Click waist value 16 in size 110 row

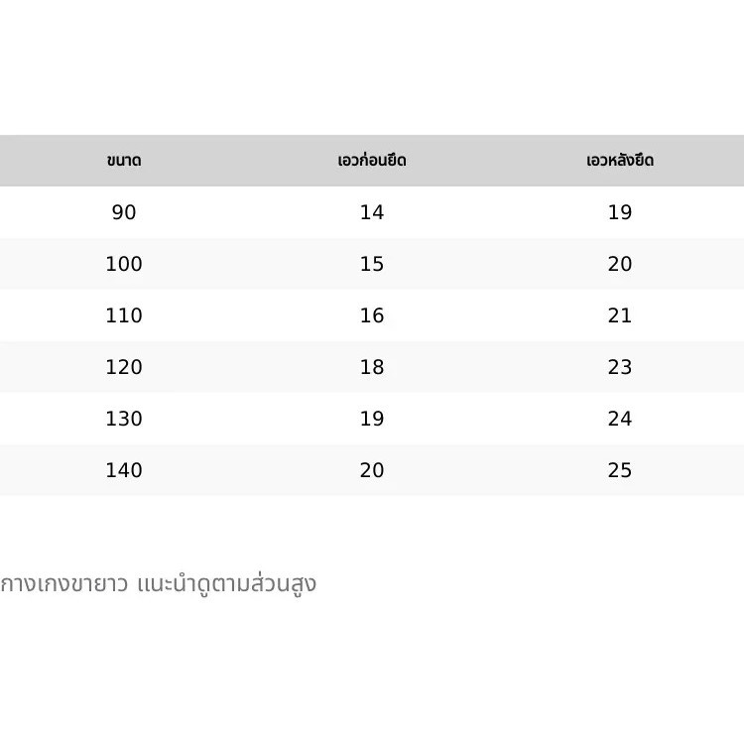tap(372, 315)
